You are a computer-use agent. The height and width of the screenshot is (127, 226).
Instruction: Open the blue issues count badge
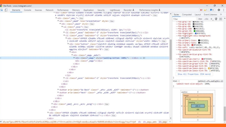click(x=212, y=10)
